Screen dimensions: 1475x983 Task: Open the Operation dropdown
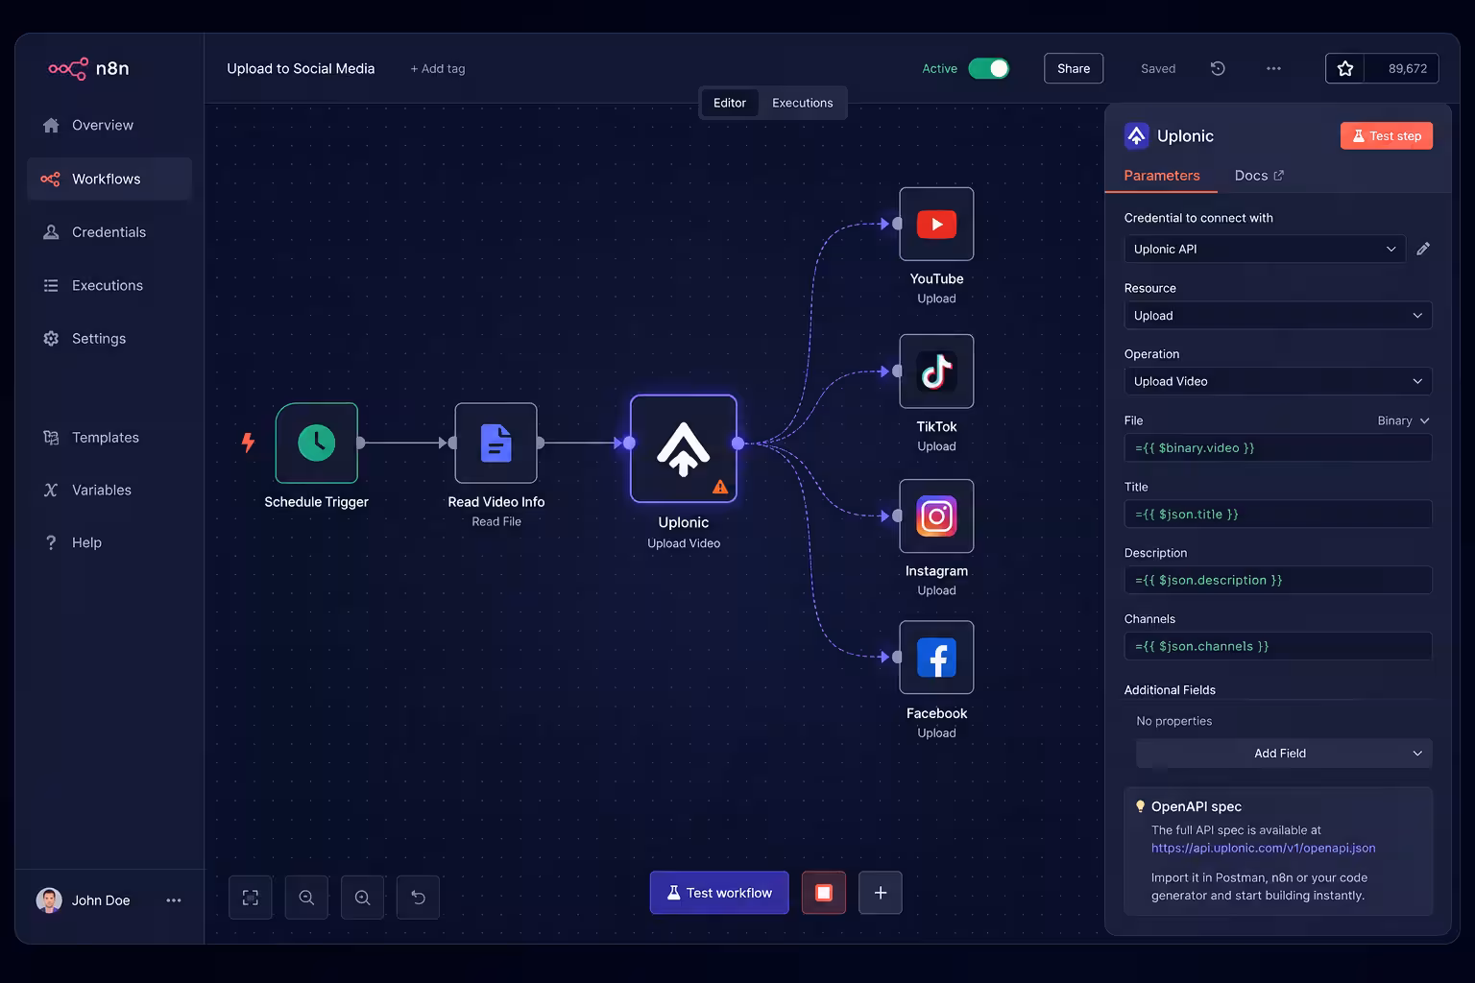pyautogui.click(x=1278, y=381)
